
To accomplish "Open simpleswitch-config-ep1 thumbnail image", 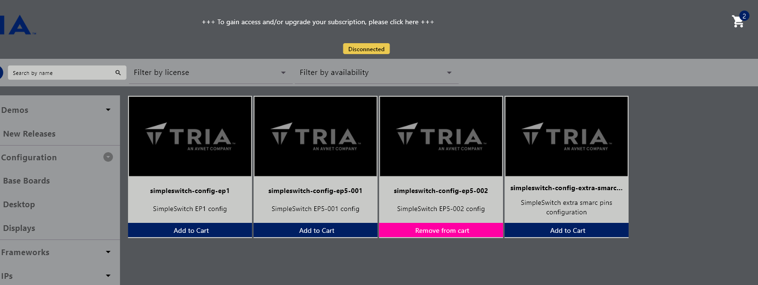I will pos(190,137).
